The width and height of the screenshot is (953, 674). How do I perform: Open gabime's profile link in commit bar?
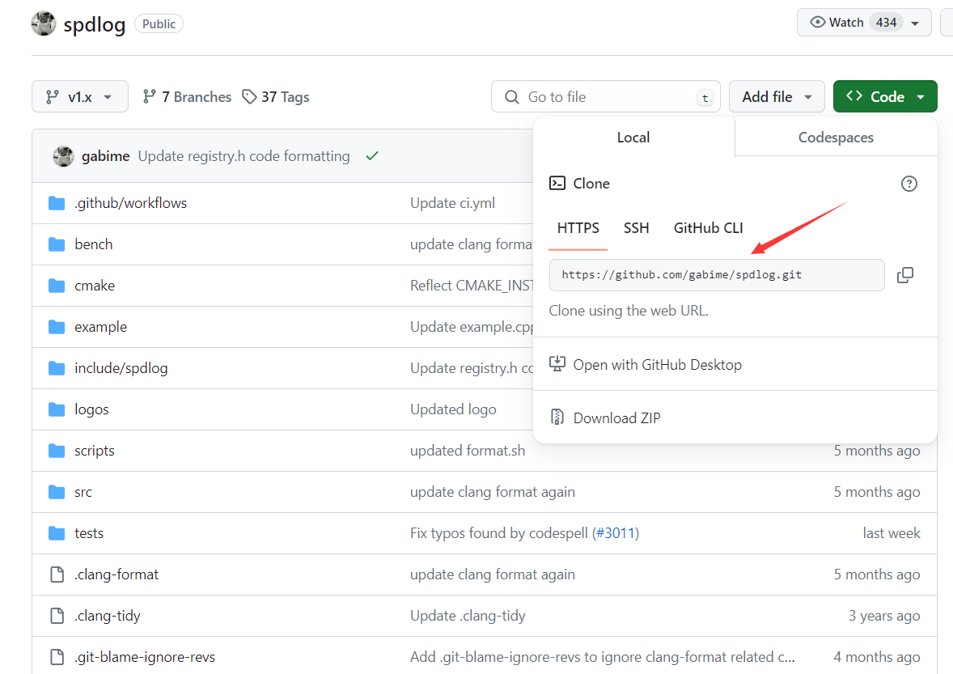[x=106, y=156]
